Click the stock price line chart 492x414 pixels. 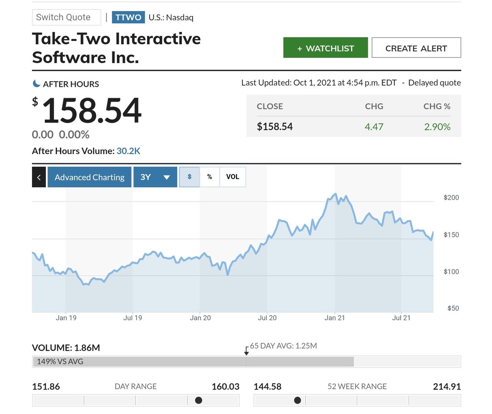(232, 252)
